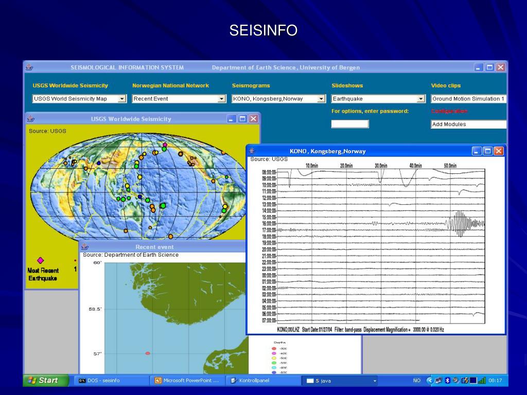Expand the 5 java taskbar group arrow

pyautogui.click(x=375, y=381)
